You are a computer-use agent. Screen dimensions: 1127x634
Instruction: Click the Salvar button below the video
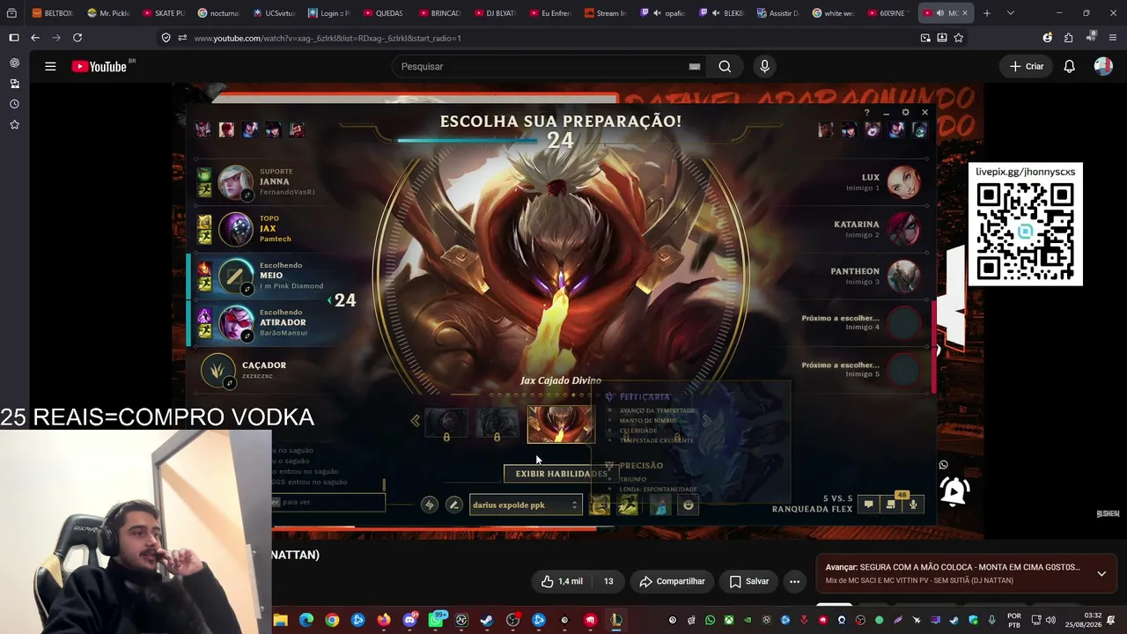(x=749, y=581)
